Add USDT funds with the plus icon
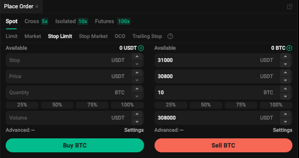 (x=141, y=48)
